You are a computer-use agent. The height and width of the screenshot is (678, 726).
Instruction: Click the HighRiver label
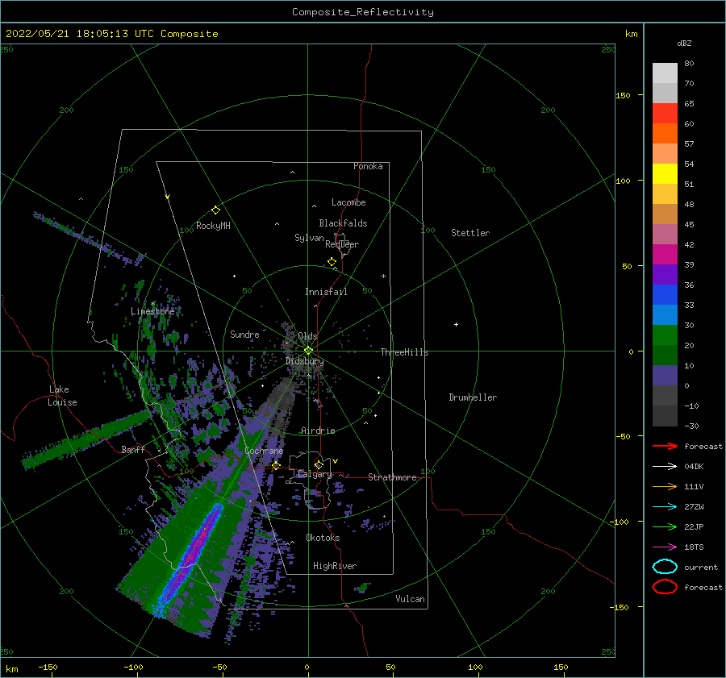[x=335, y=566]
